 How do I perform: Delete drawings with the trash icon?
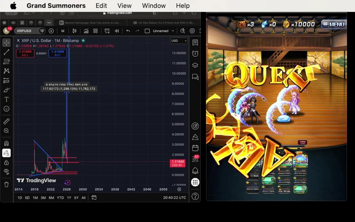pos(6,184)
